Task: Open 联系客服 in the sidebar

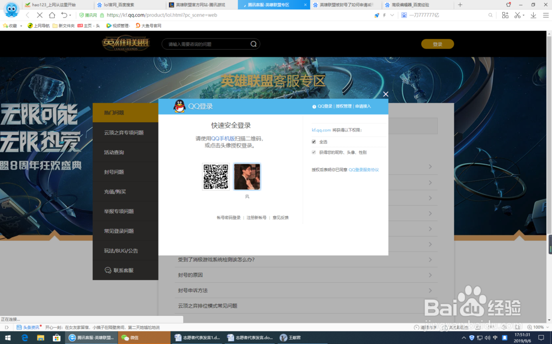Action: (125, 270)
